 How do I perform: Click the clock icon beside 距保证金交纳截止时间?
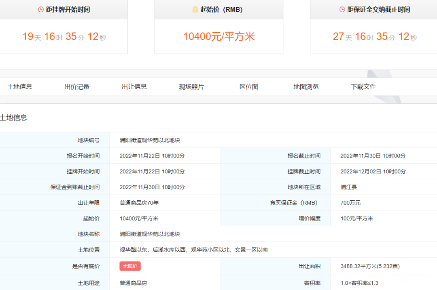pos(342,9)
